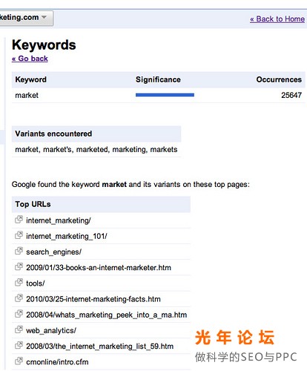Select the market keyword row
The width and height of the screenshot is (307, 371).
(x=159, y=96)
